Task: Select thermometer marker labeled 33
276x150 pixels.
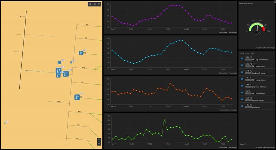Action: [x=59, y=63]
